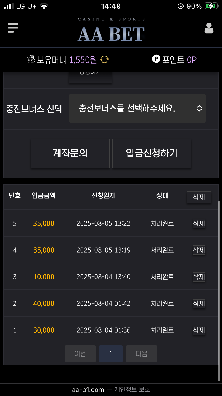Open the 충전보너스 선택 dropdown
The width and height of the screenshot is (222, 396).
coord(137,108)
